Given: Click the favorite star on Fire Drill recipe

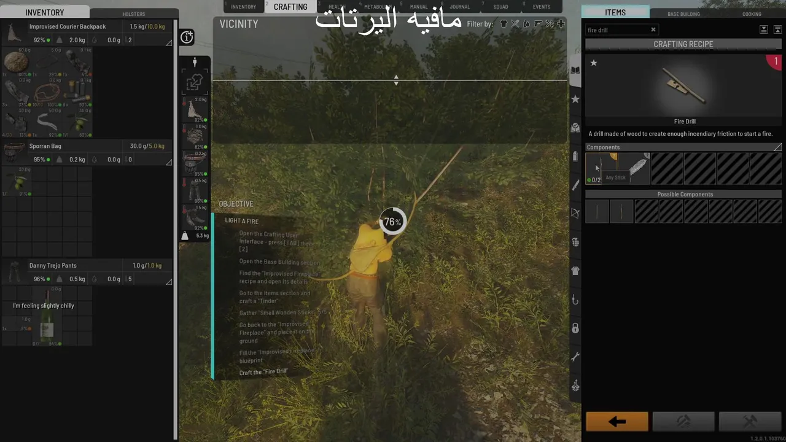Looking at the screenshot, I should pos(593,63).
